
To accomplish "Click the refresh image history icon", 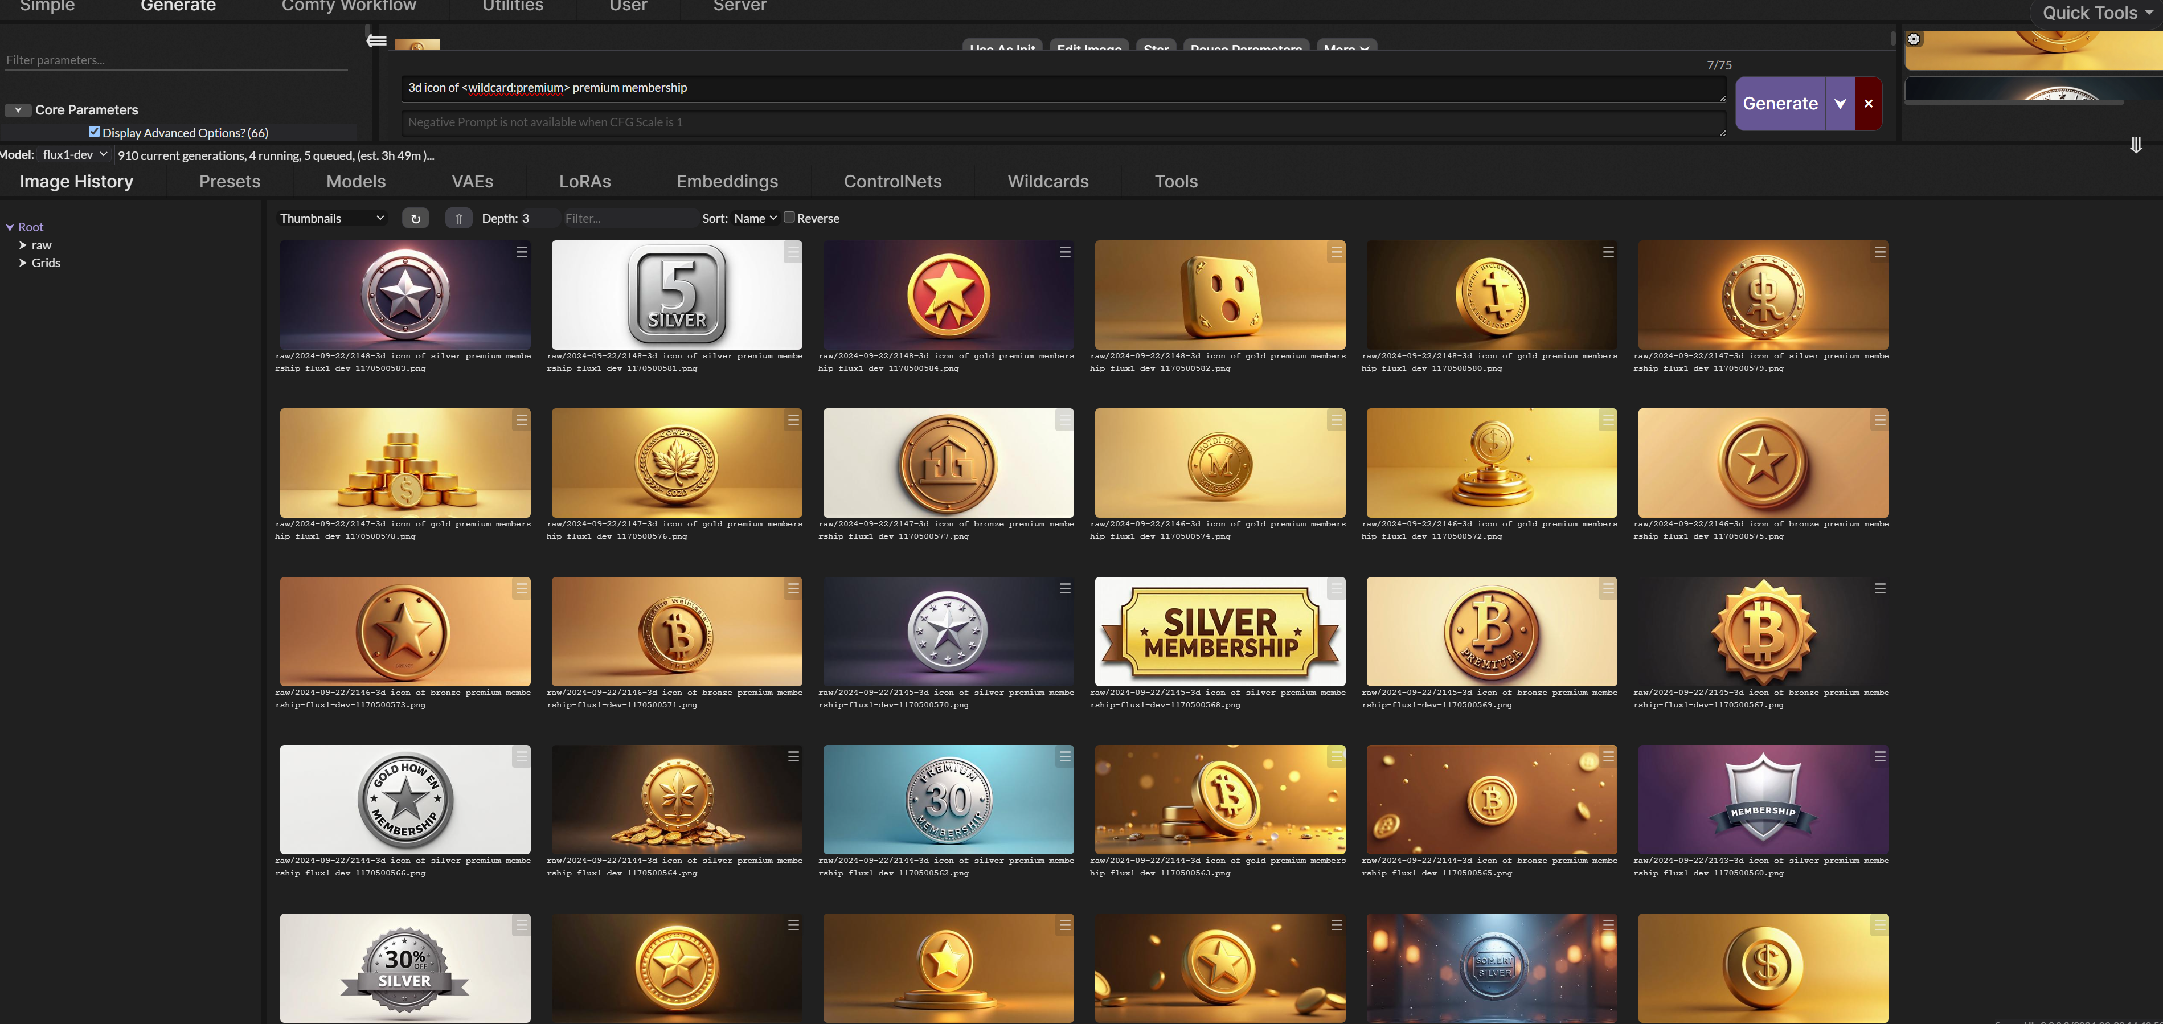I will pos(415,218).
